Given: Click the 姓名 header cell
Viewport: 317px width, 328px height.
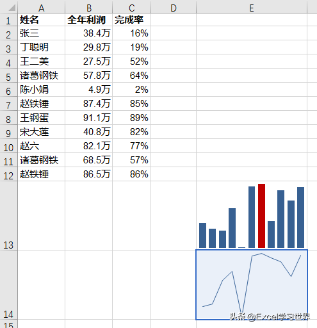Looking at the screenshot, I should click(42, 20).
